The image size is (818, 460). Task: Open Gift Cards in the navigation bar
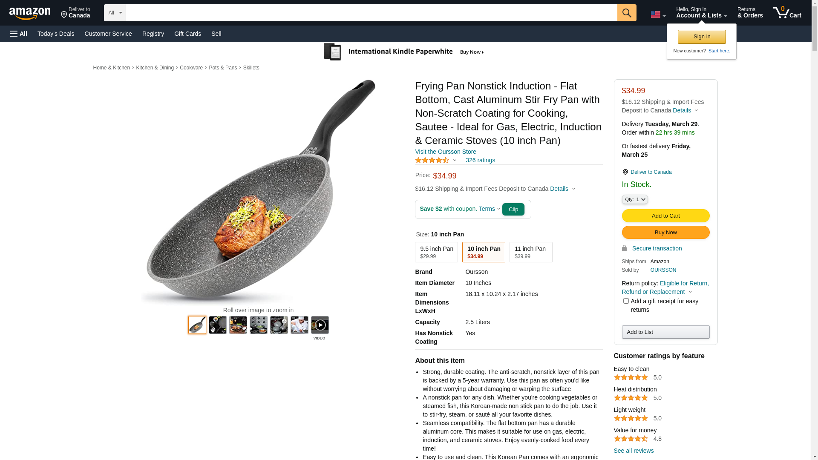(x=187, y=34)
